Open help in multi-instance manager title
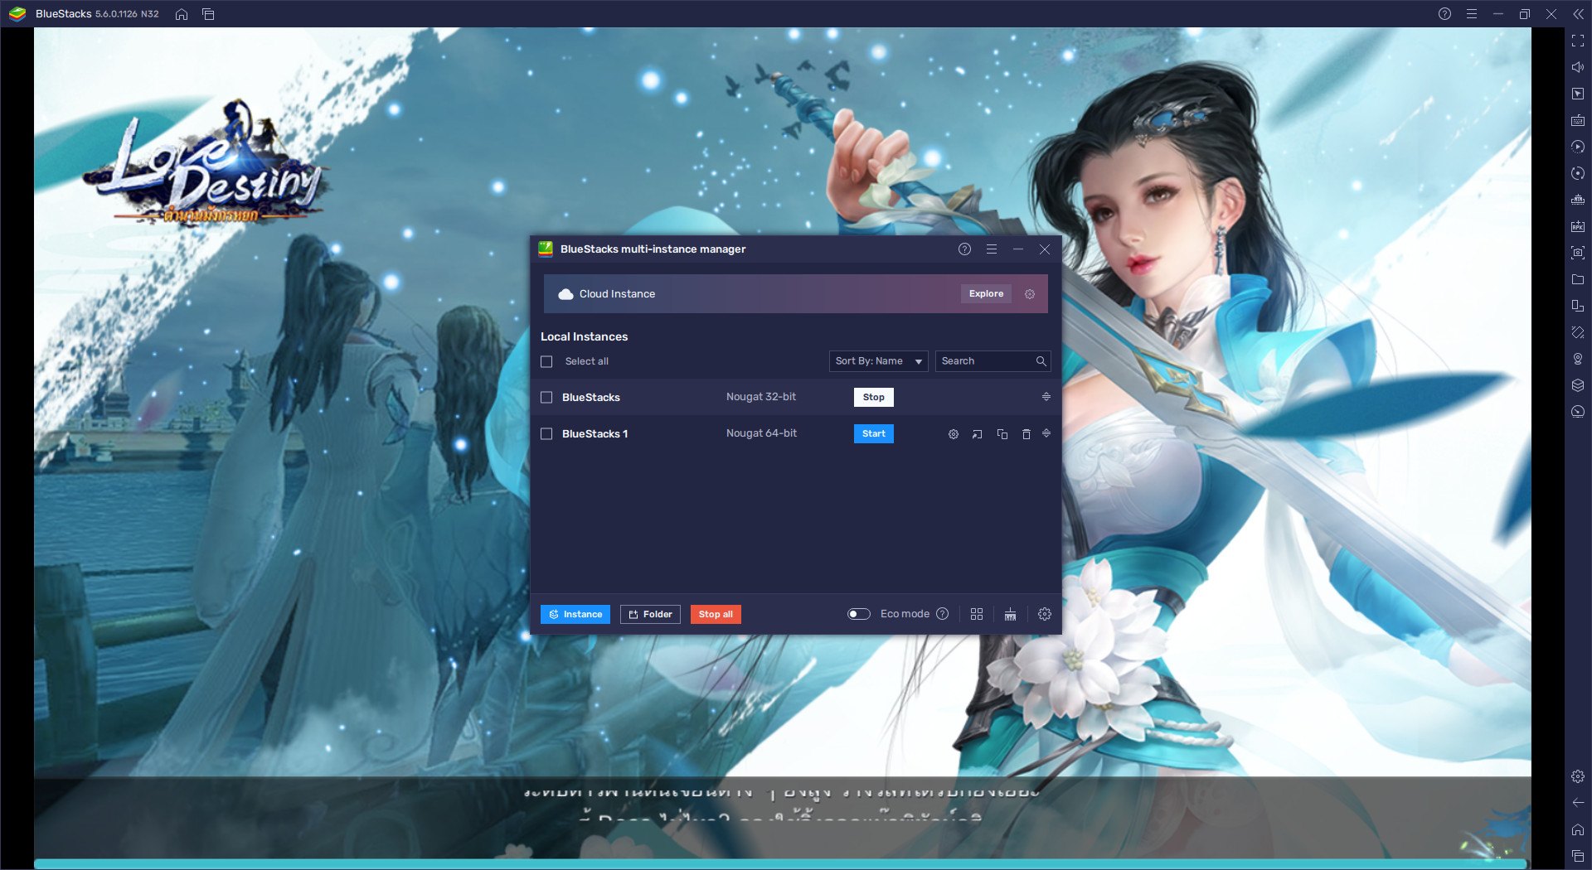1592x870 pixels. pyautogui.click(x=964, y=249)
